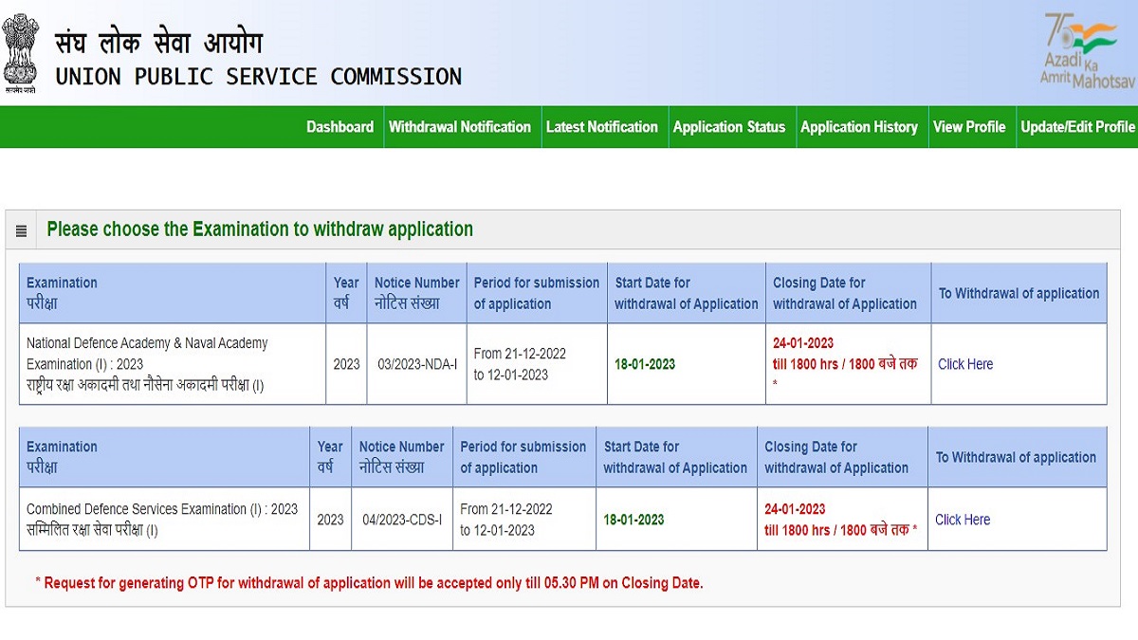
Task: Click the Union Public Service Commission title
Action: click(258, 77)
